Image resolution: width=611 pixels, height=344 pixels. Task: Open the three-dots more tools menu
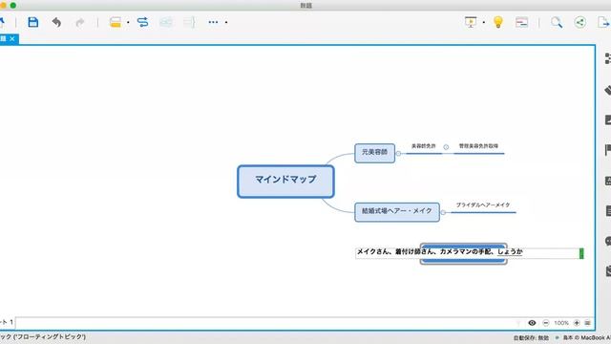[213, 22]
